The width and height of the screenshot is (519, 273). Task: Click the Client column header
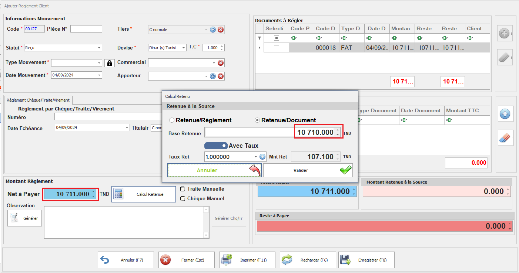click(478, 28)
